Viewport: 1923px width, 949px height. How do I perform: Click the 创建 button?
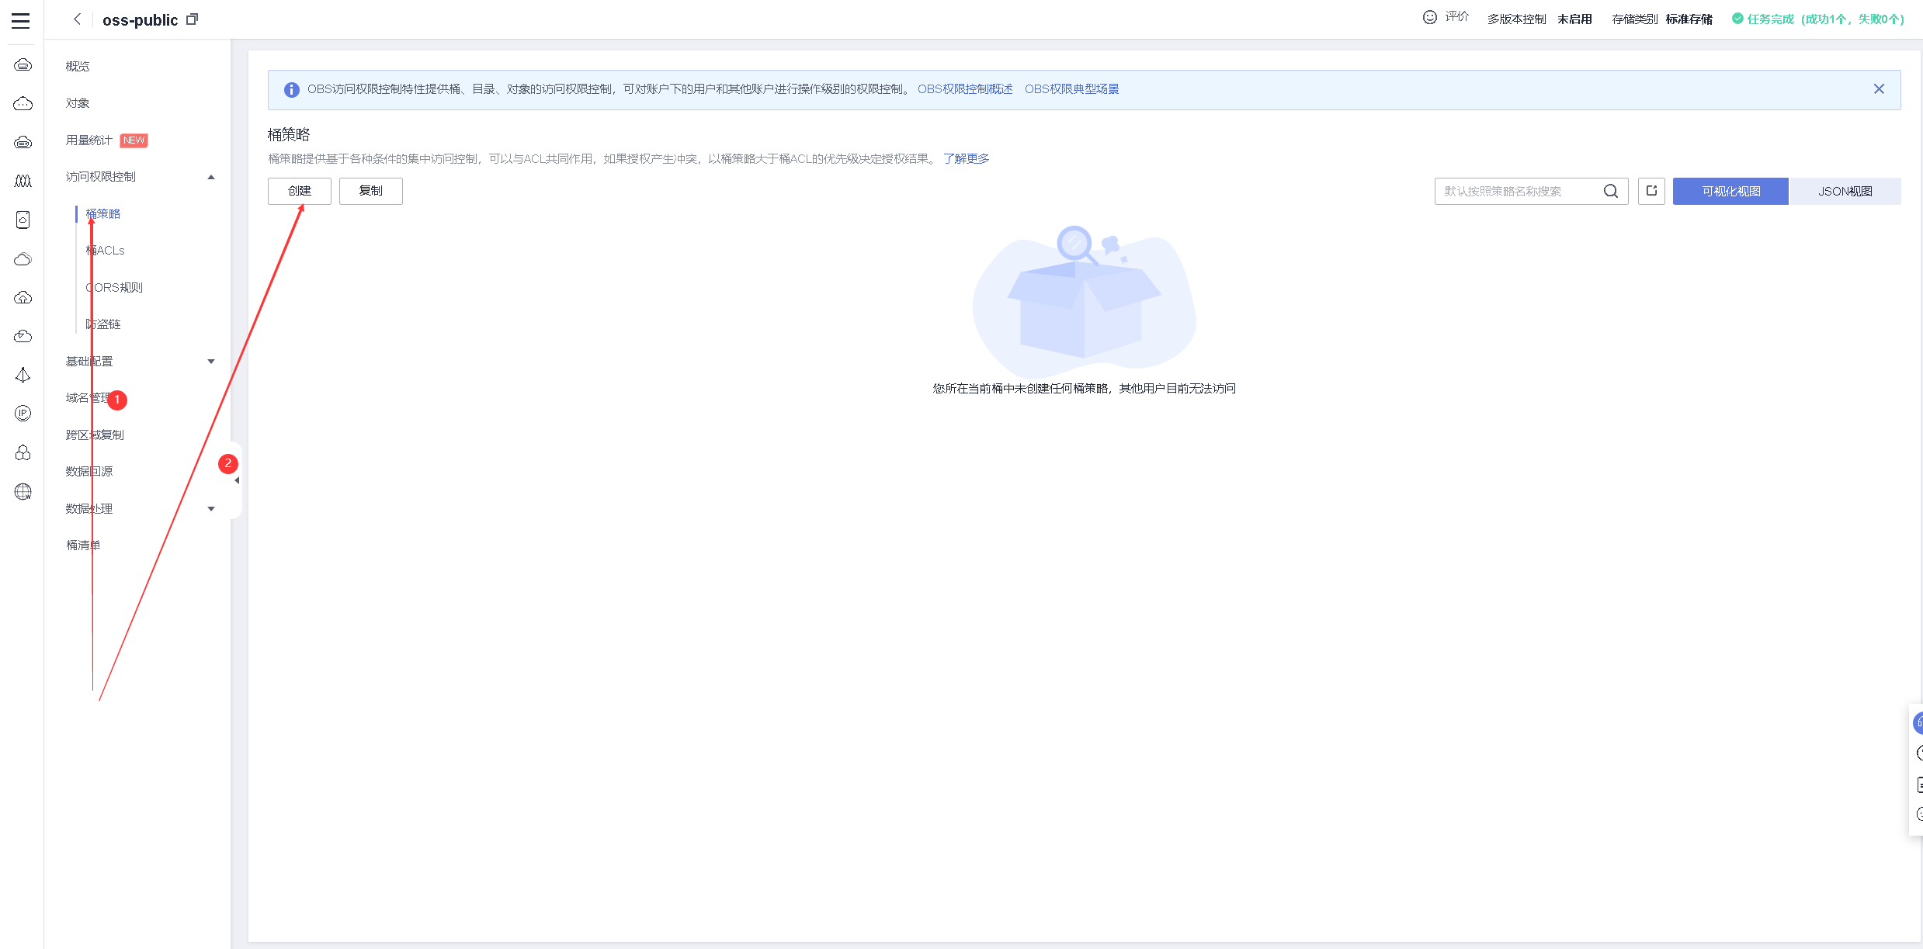299,191
